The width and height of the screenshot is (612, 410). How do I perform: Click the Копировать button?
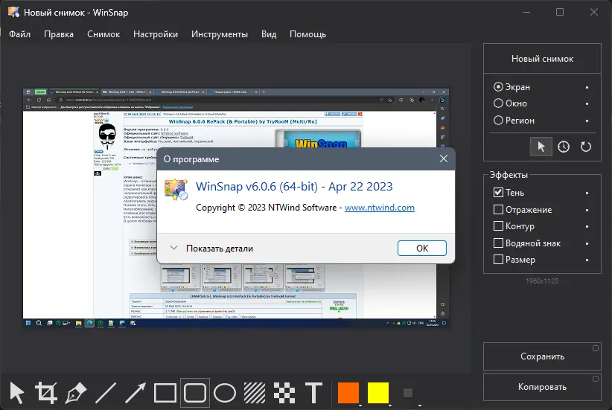click(542, 387)
